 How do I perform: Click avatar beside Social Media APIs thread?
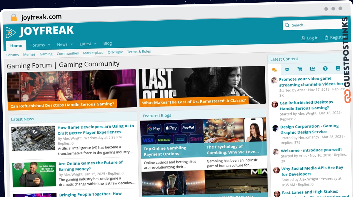tap(277, 170)
